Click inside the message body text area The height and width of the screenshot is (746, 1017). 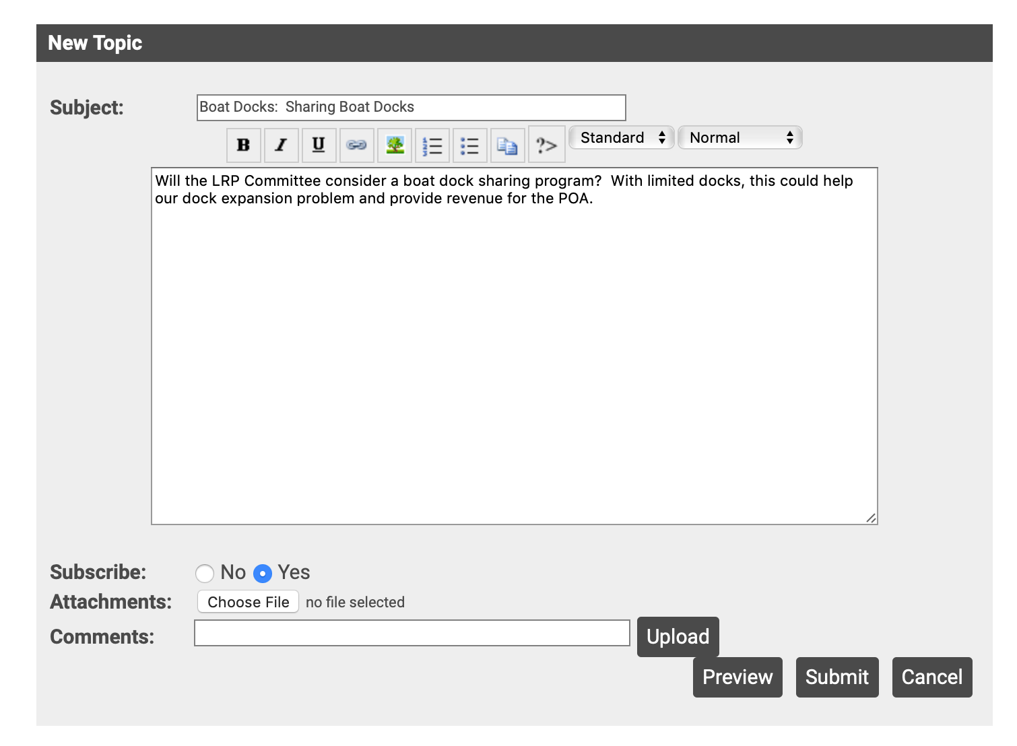tap(515, 346)
